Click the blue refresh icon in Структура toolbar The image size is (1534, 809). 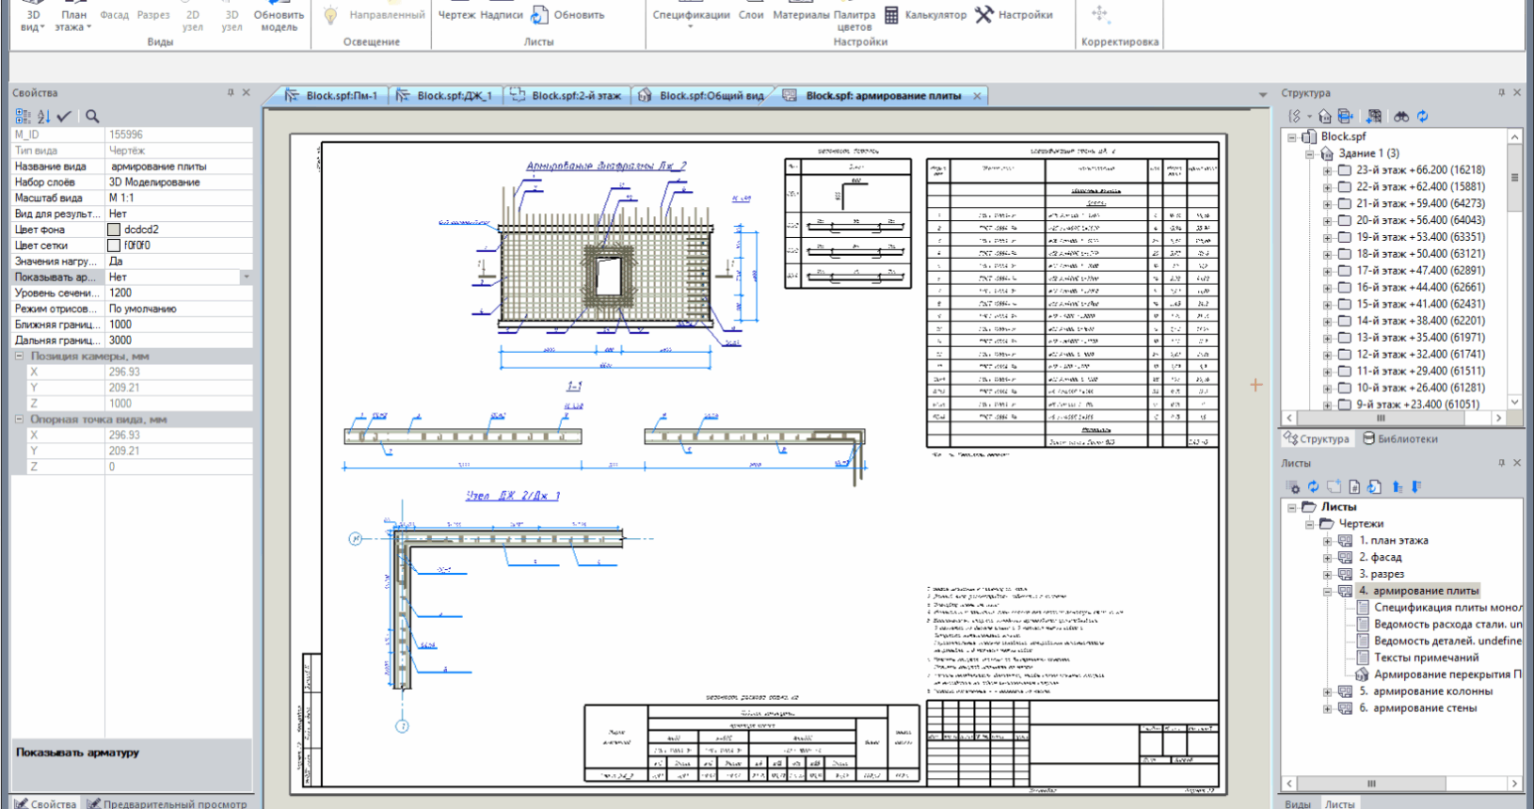1422,117
